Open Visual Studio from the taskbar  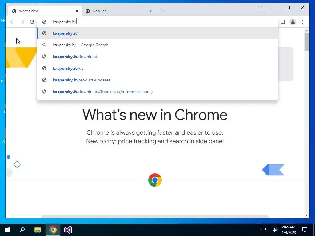[68, 230]
